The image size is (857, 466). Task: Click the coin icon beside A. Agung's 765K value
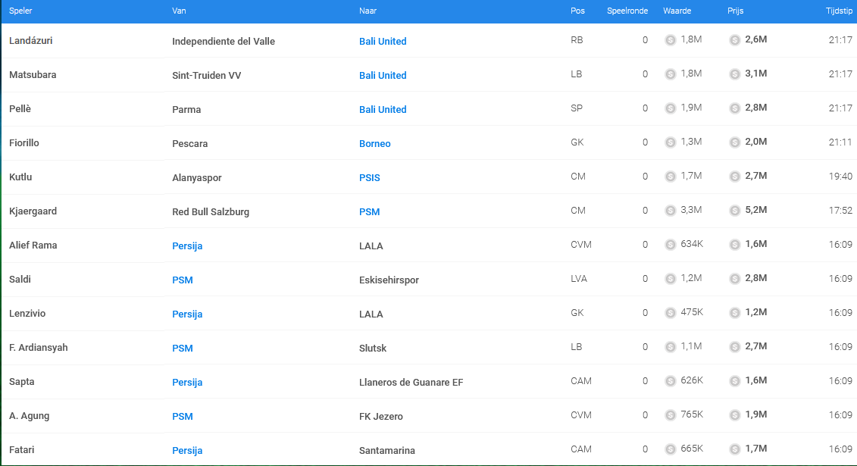pos(670,415)
